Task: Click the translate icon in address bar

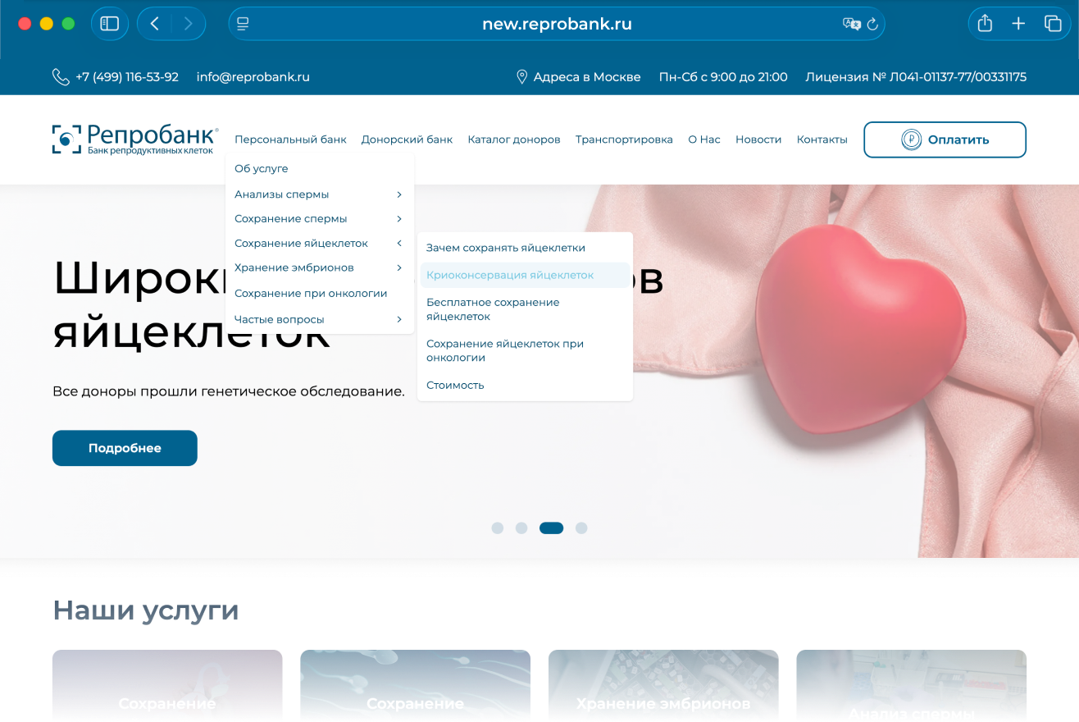Action: pyautogui.click(x=852, y=24)
